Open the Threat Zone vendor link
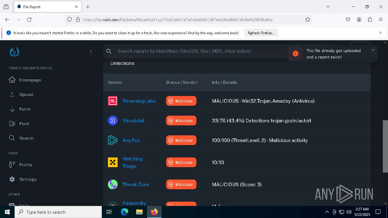This screenshot has width=388, height=218. click(136, 184)
